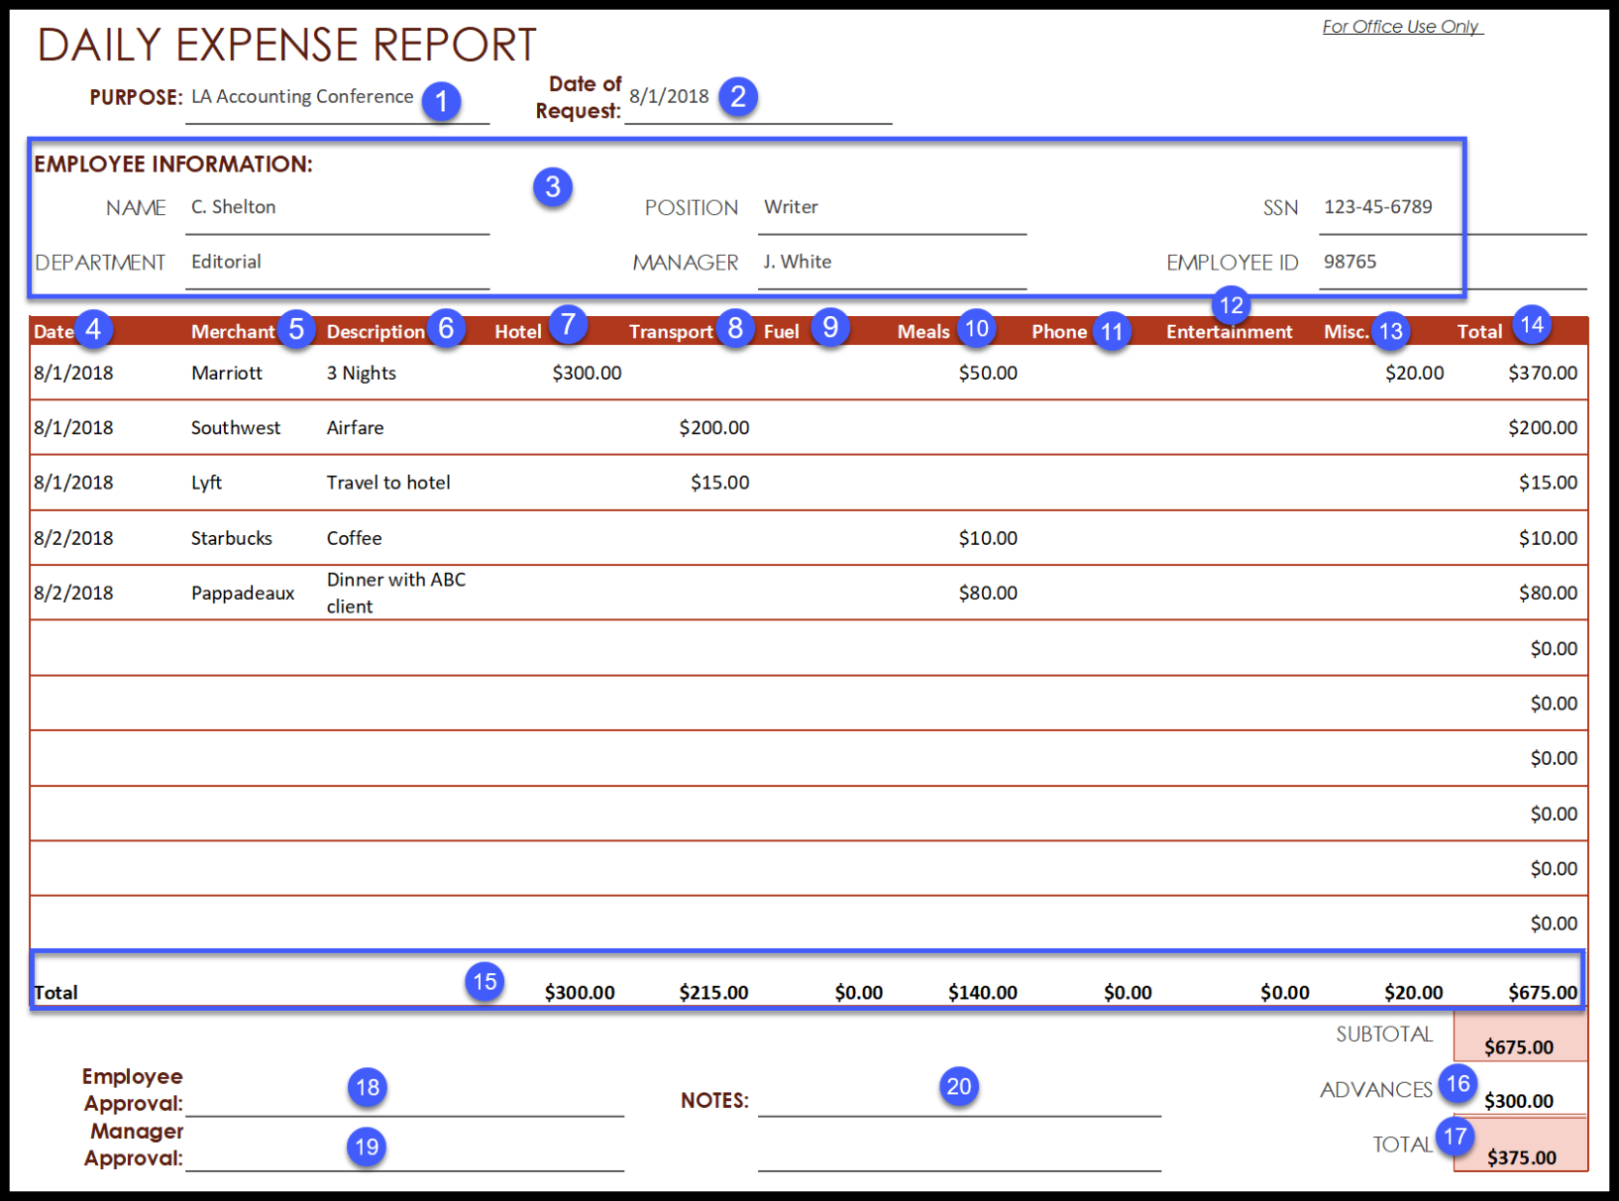This screenshot has width=1619, height=1201.
Task: Click the SSN field value 123-45-6789
Action: (1377, 207)
